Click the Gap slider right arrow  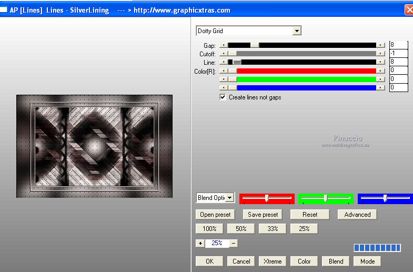(x=380, y=45)
